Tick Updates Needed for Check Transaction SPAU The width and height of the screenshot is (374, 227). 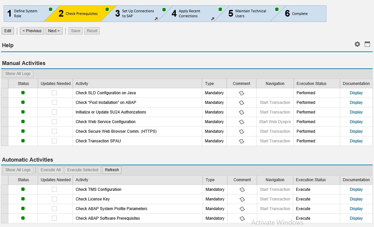[54, 141]
